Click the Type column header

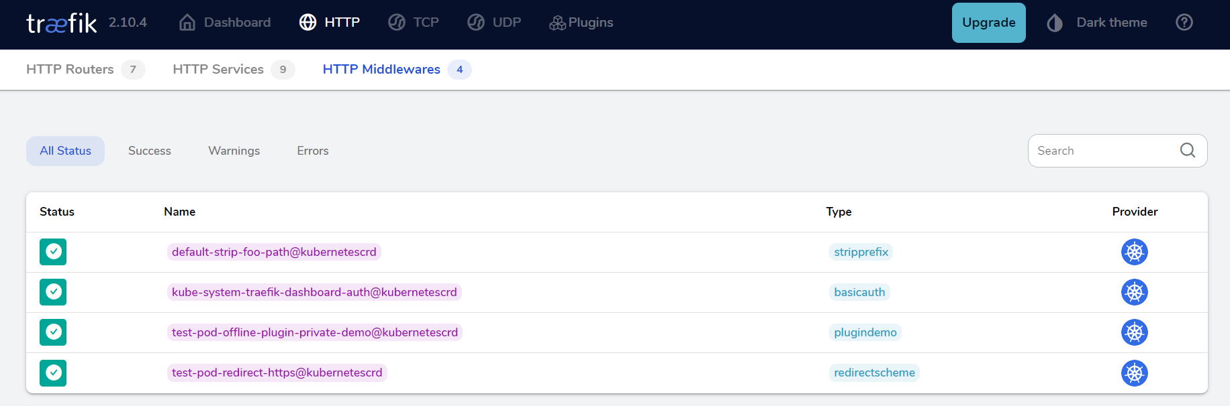(839, 212)
